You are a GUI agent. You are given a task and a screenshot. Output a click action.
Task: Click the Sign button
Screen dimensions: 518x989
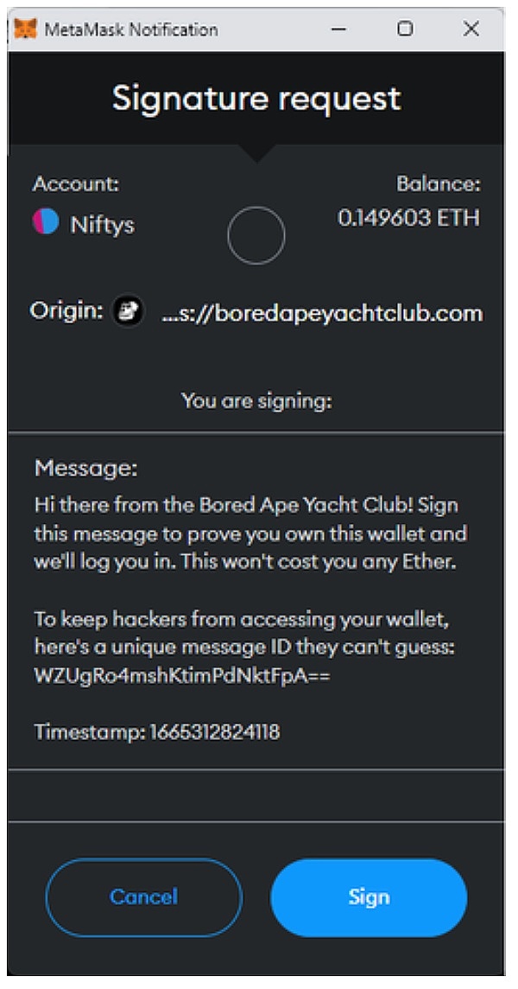tap(370, 896)
